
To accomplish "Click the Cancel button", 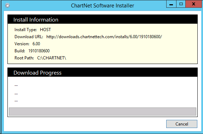I will pos(182,124).
